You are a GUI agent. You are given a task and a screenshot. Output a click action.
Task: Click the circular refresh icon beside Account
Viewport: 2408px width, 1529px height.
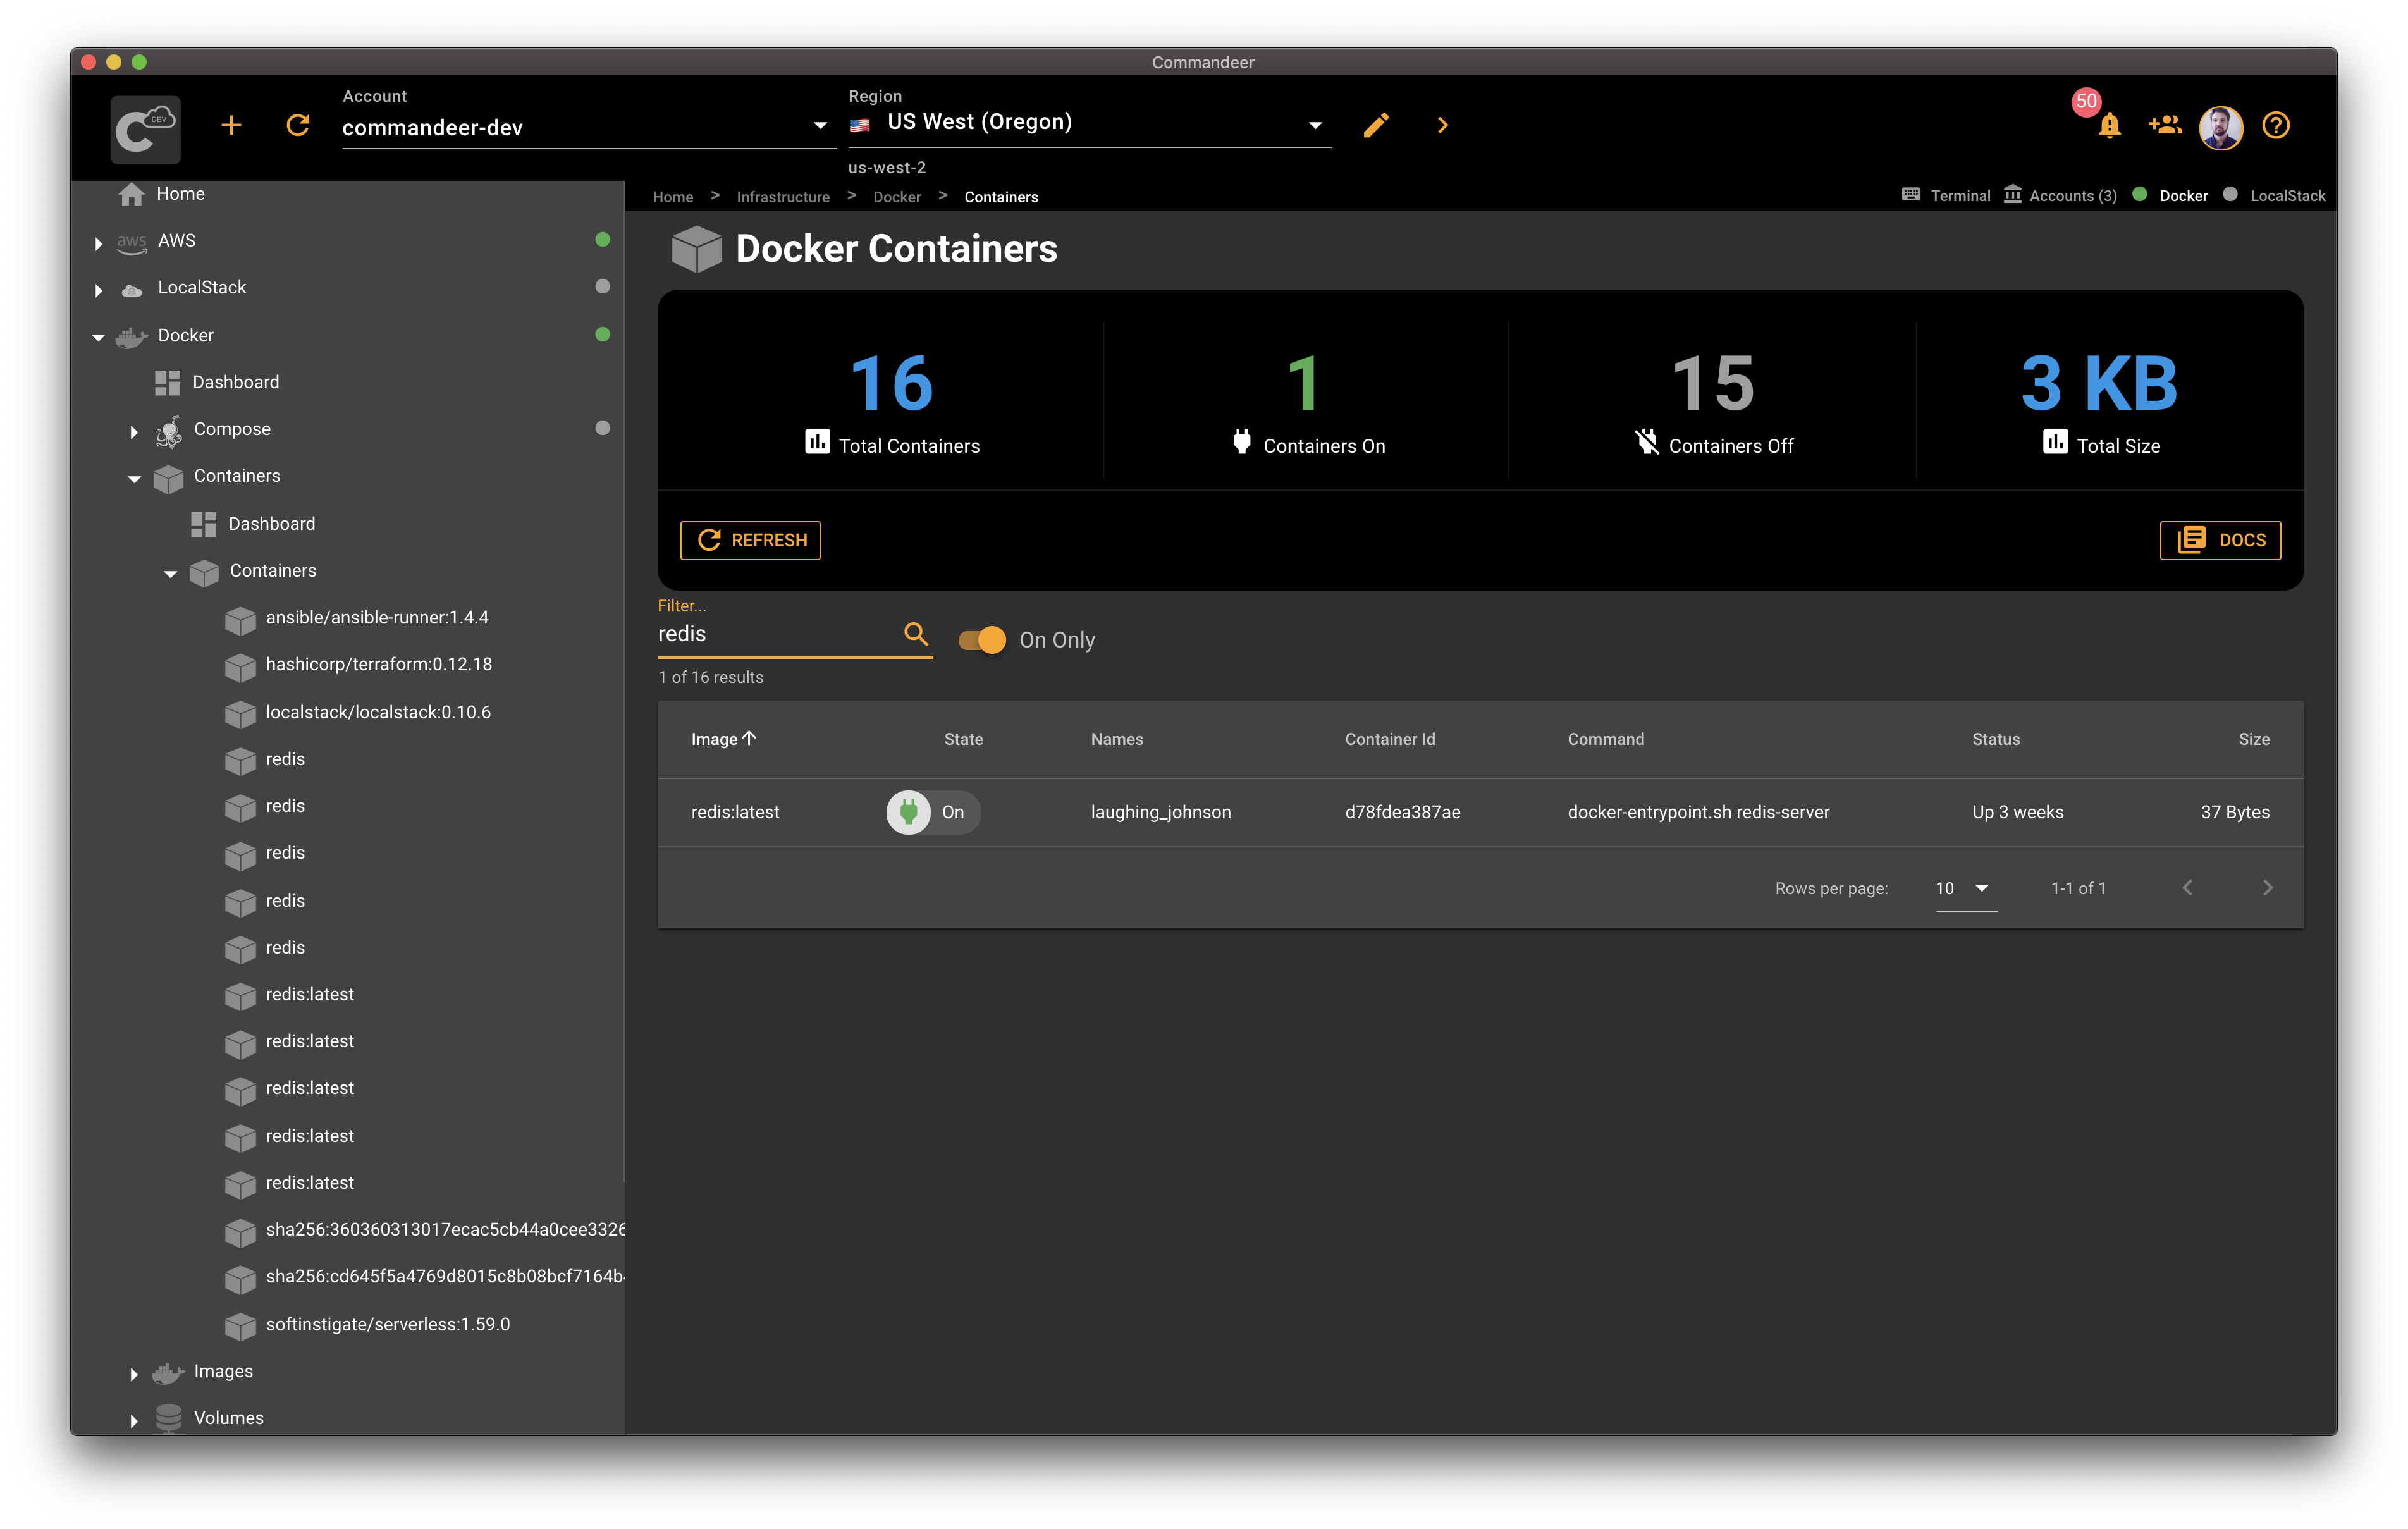pos(298,126)
